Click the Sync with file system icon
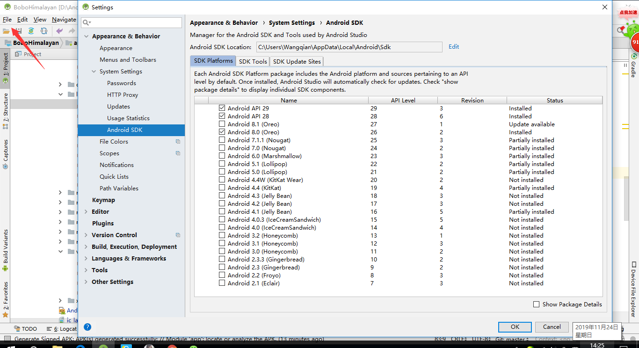Viewport: 639px width, 348px height. pyautogui.click(x=44, y=31)
